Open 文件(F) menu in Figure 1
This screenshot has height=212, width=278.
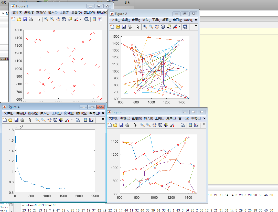coord(17,13)
